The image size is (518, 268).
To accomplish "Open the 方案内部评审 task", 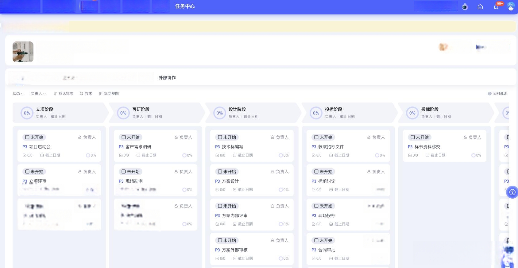I will point(235,216).
